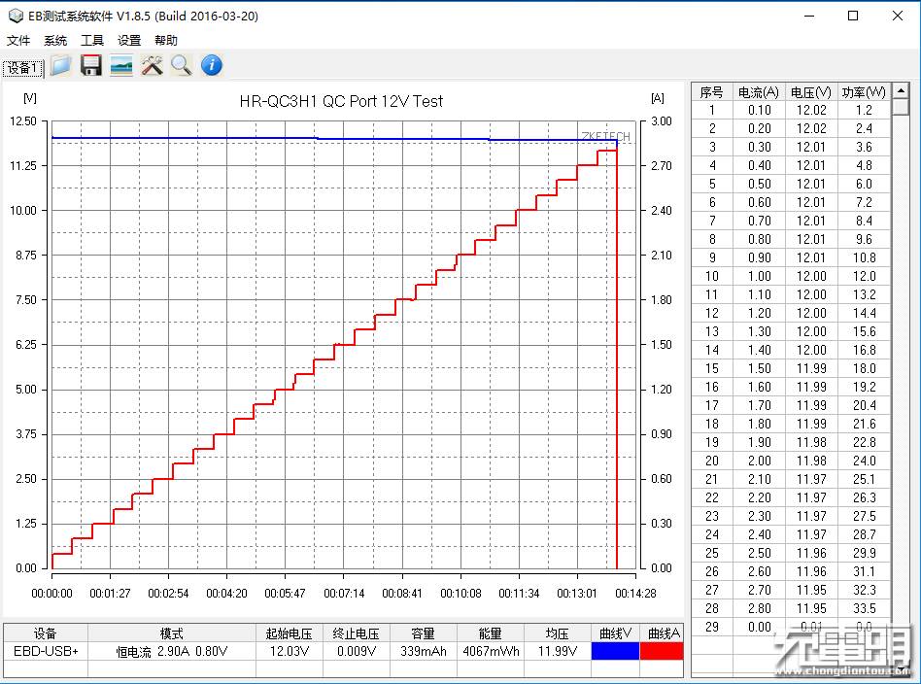This screenshot has height=684, width=921.
Task: Open the 工具 menu
Action: pyautogui.click(x=92, y=41)
